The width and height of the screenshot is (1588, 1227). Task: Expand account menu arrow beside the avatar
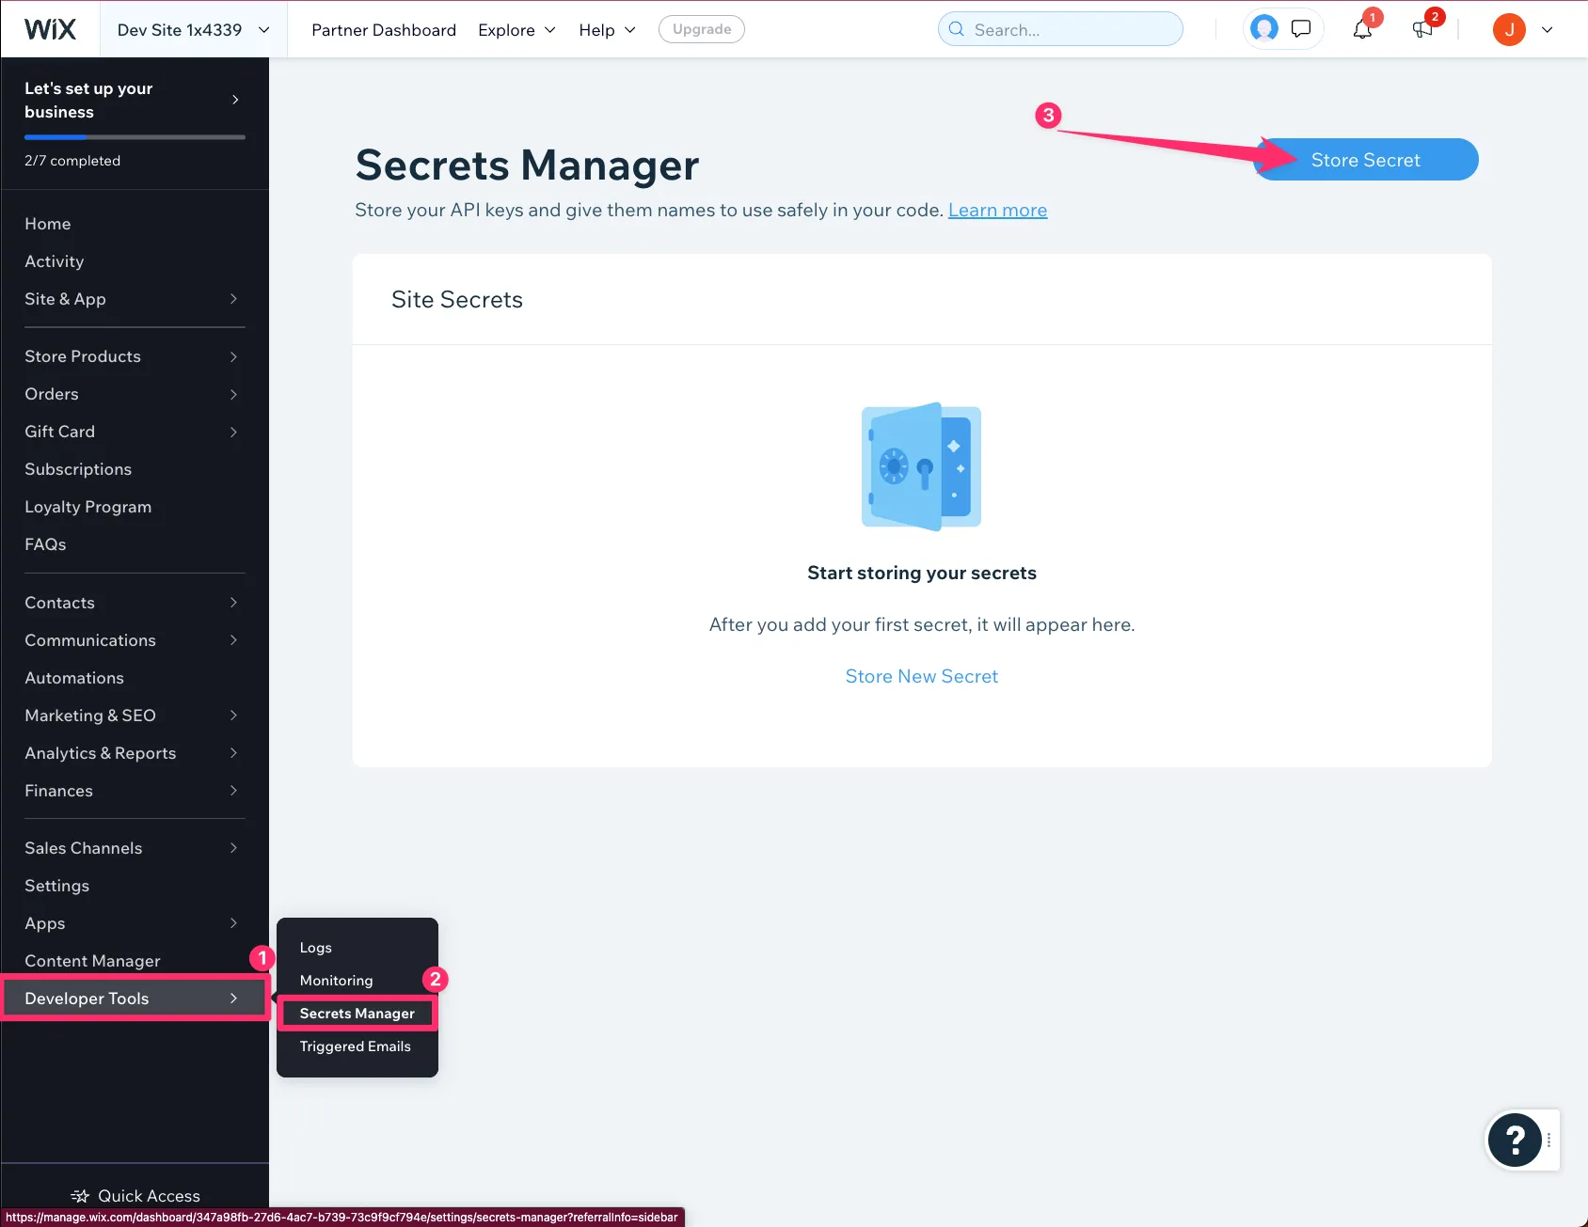click(1547, 30)
